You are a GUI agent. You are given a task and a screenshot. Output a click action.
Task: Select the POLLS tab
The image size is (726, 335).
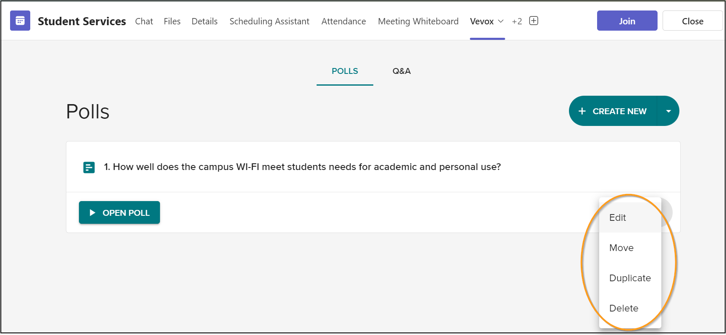coord(344,71)
